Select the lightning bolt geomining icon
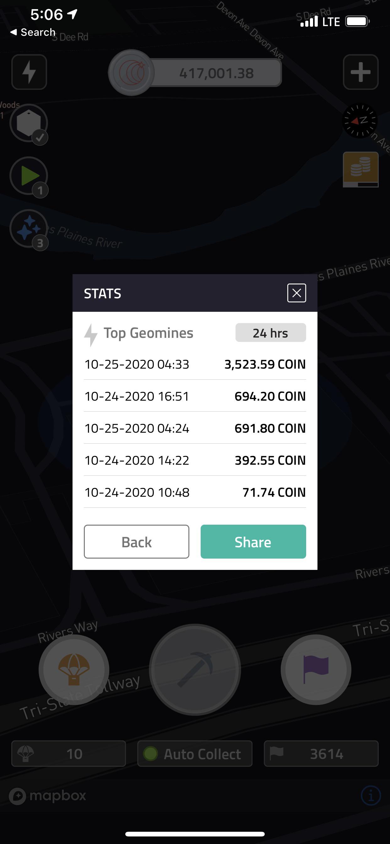This screenshot has width=390, height=844. [x=29, y=72]
